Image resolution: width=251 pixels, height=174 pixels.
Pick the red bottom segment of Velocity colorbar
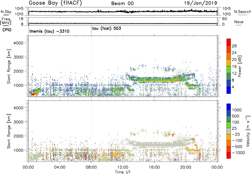click(229, 155)
